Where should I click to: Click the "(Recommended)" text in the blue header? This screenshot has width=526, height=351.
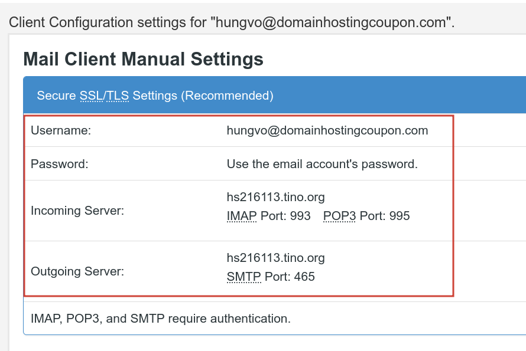[227, 96]
